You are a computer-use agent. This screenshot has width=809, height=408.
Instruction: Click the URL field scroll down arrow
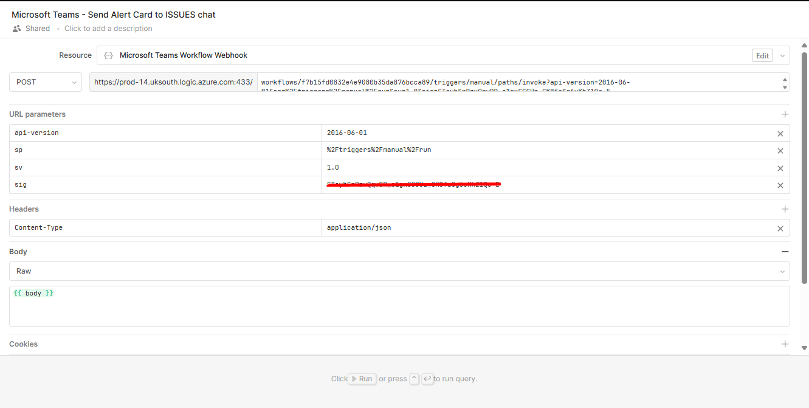(x=785, y=87)
